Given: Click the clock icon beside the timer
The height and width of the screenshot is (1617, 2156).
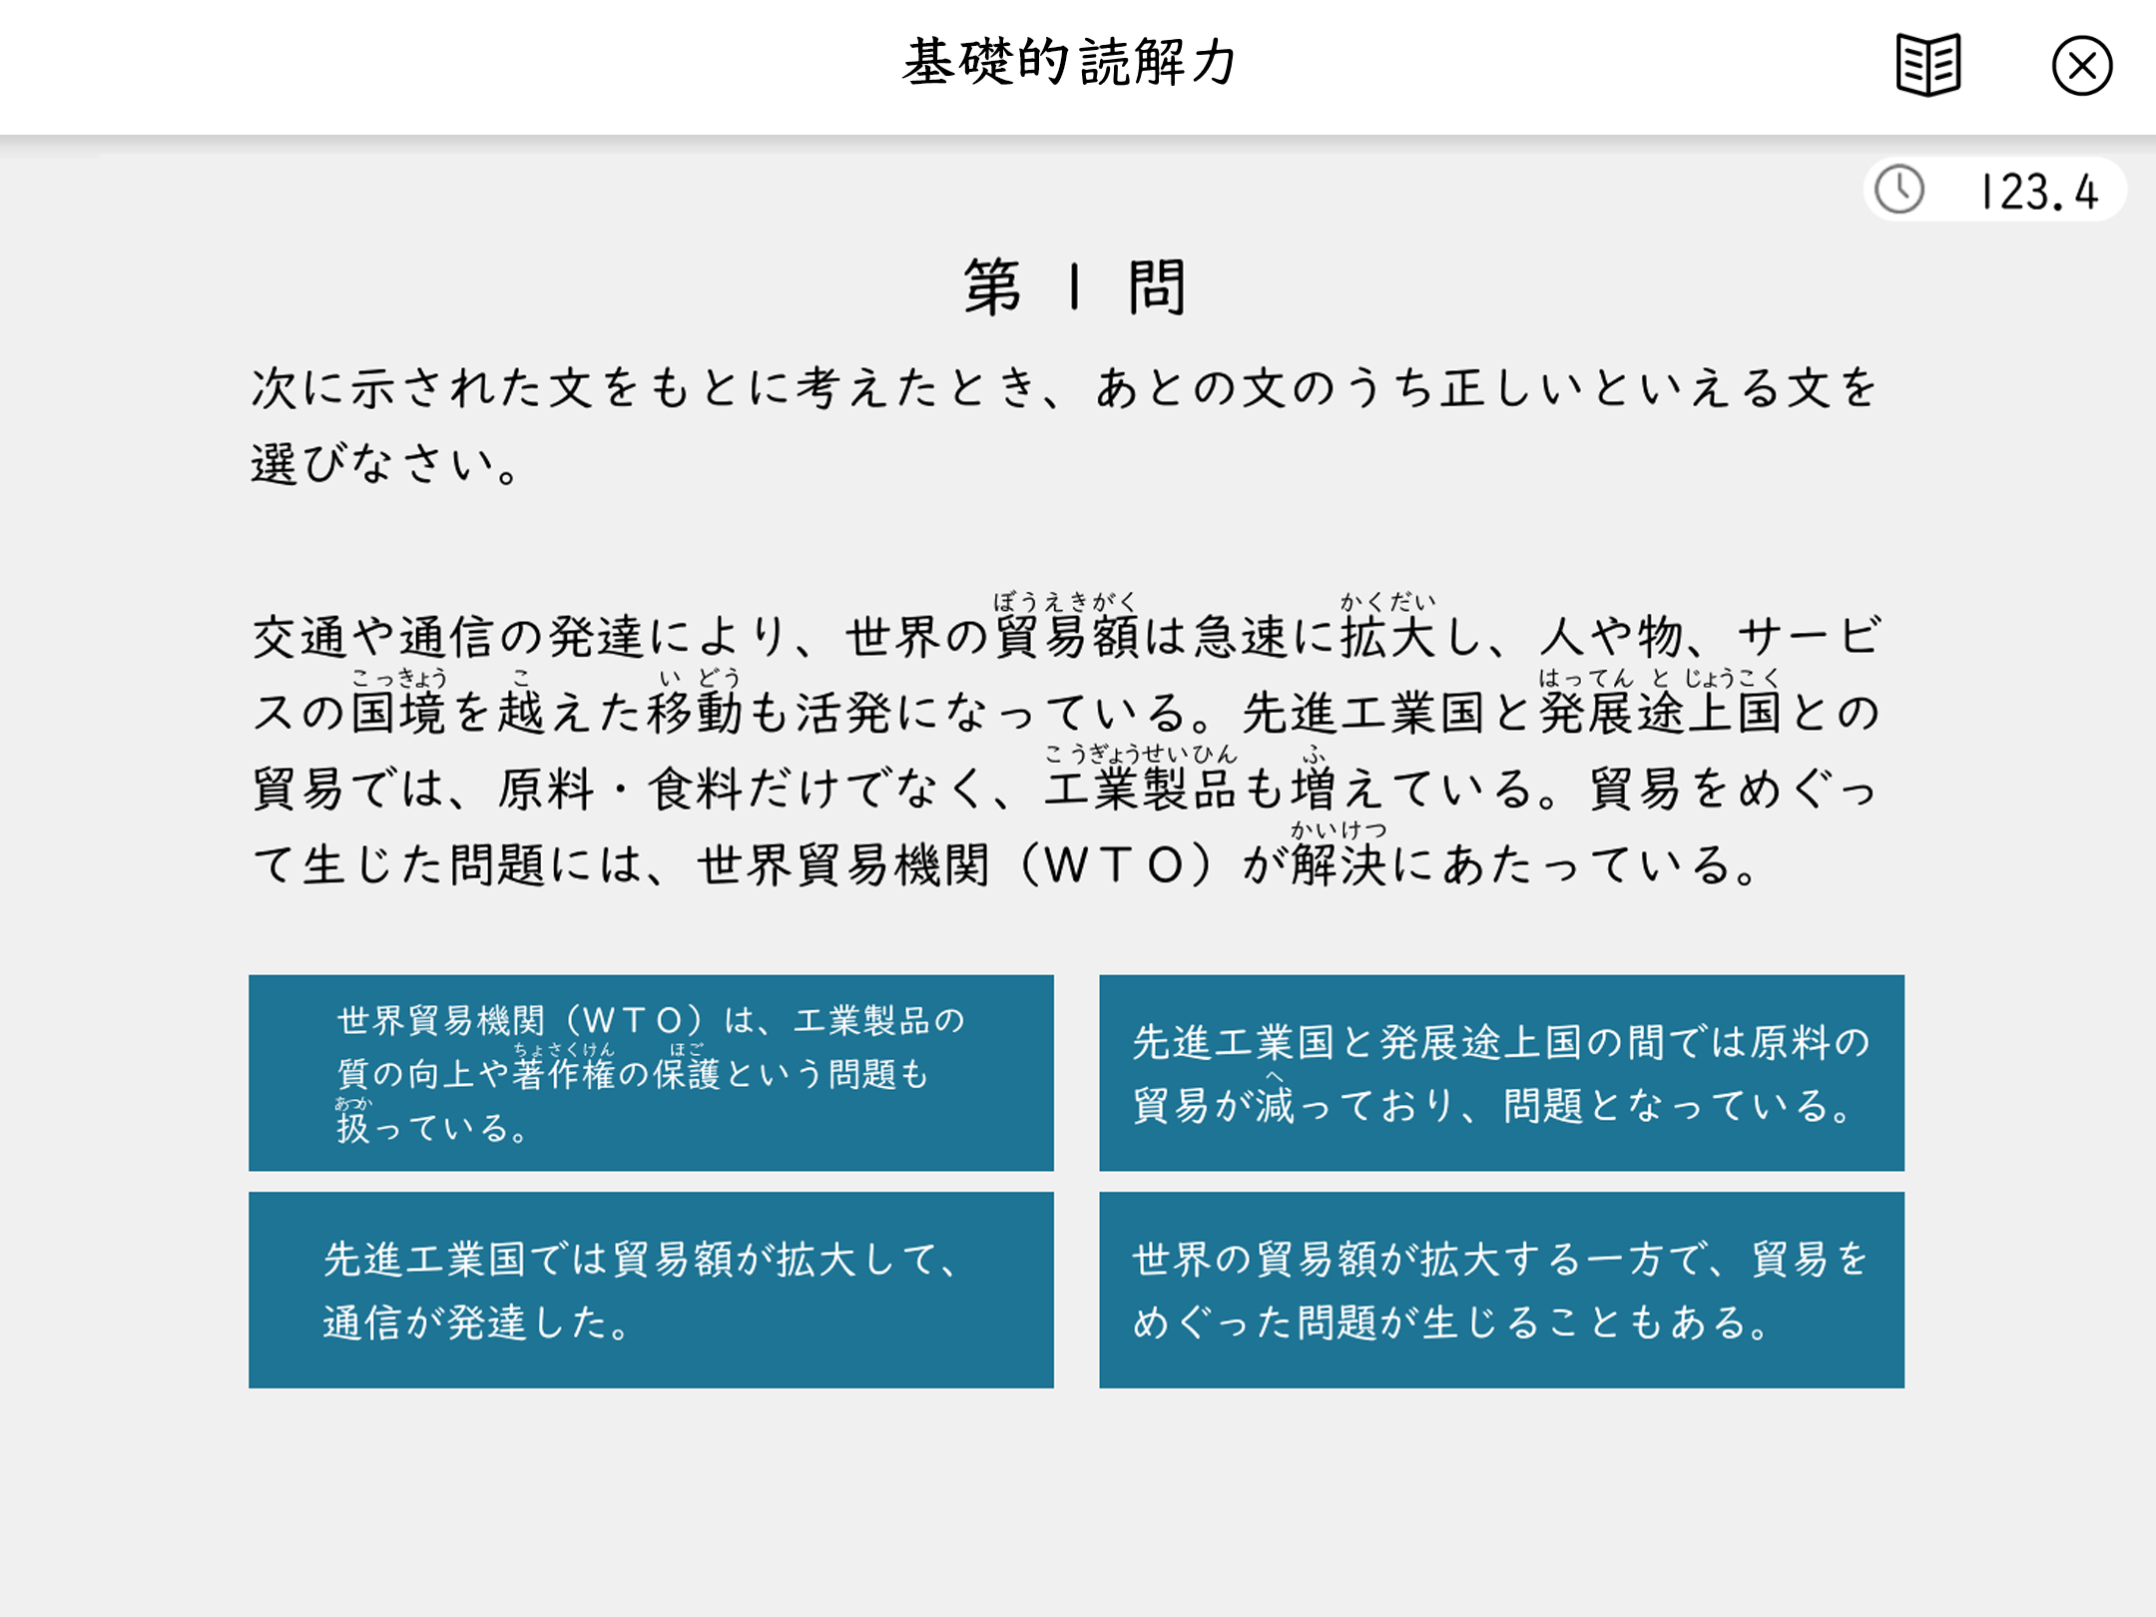Looking at the screenshot, I should coord(1898,190).
